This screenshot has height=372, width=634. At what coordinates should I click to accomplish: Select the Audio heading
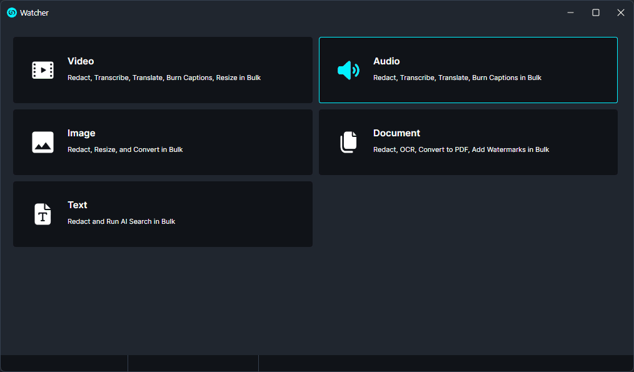386,61
